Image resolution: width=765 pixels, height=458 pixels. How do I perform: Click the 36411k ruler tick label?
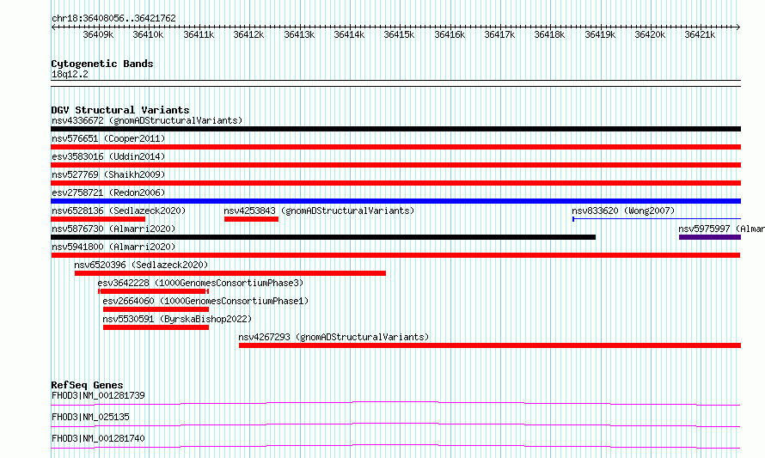(x=199, y=34)
